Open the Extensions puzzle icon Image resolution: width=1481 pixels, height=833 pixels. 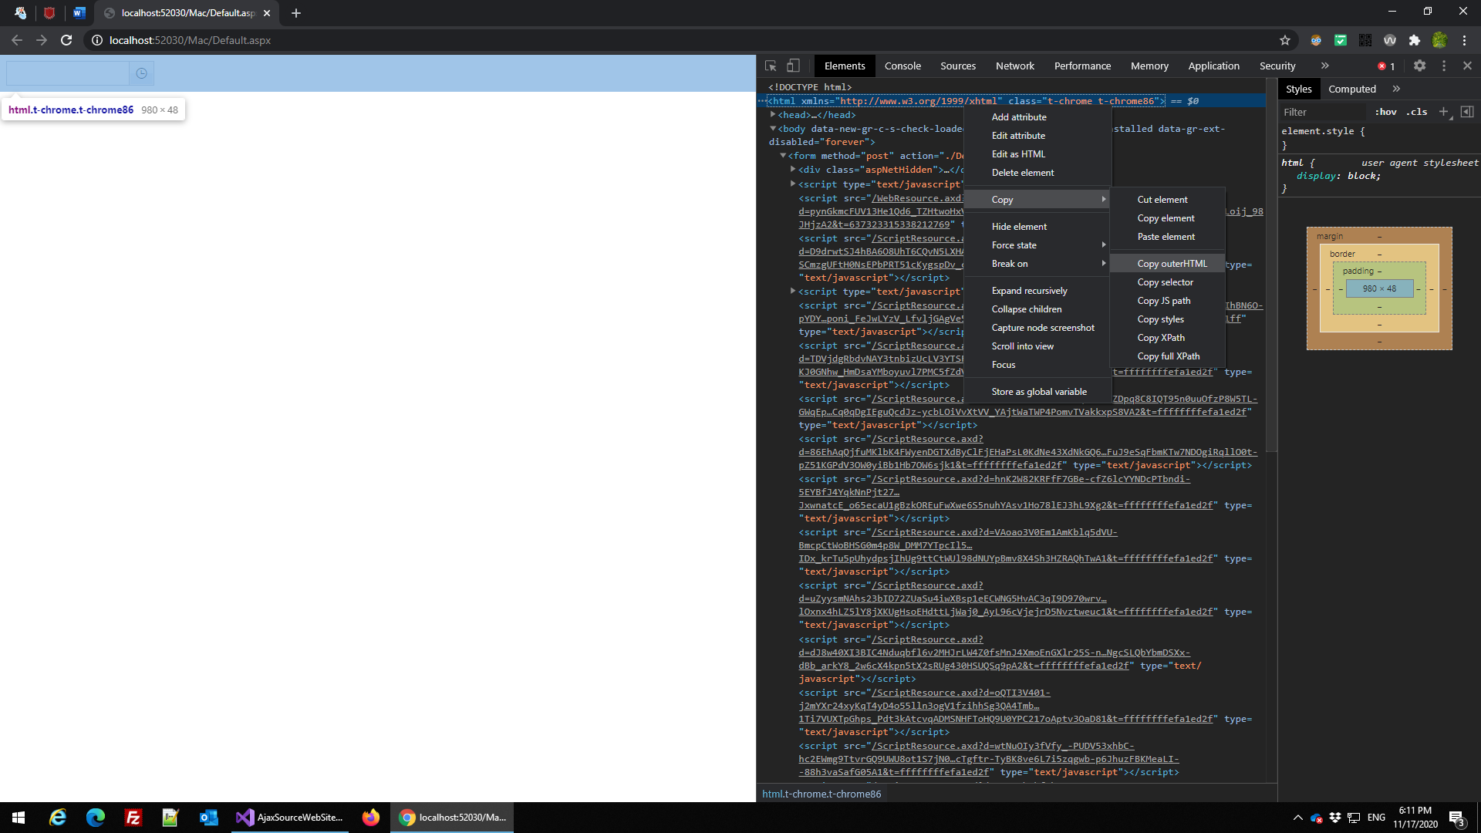coord(1414,40)
